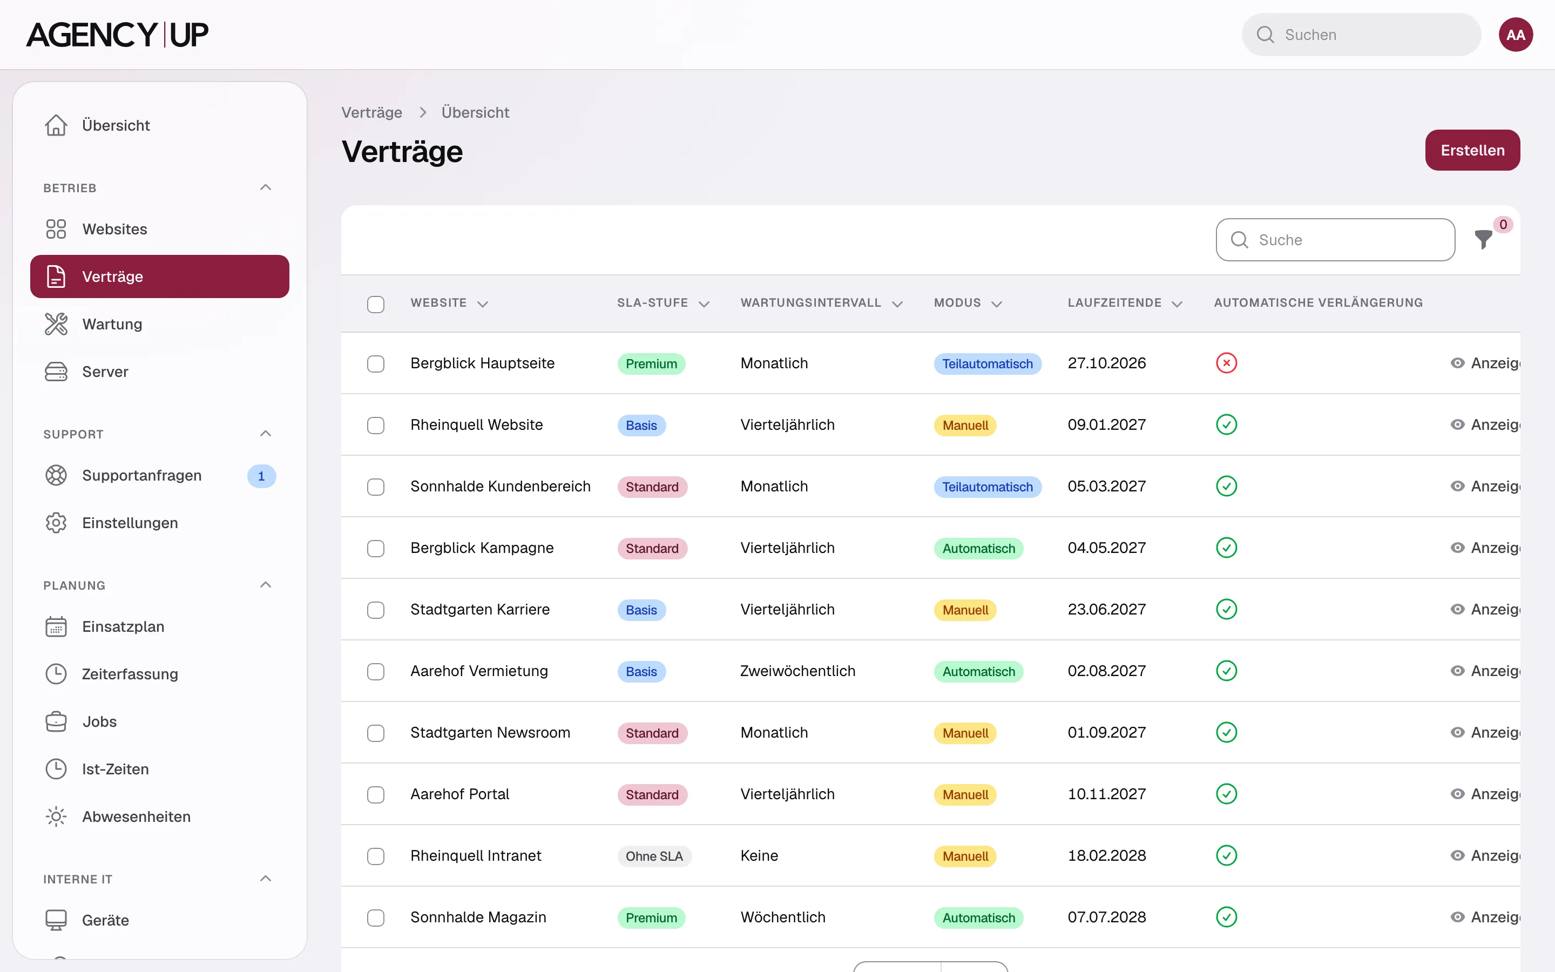The image size is (1555, 972).
Task: Toggle the select-all checkbox in table header
Action: point(376,304)
